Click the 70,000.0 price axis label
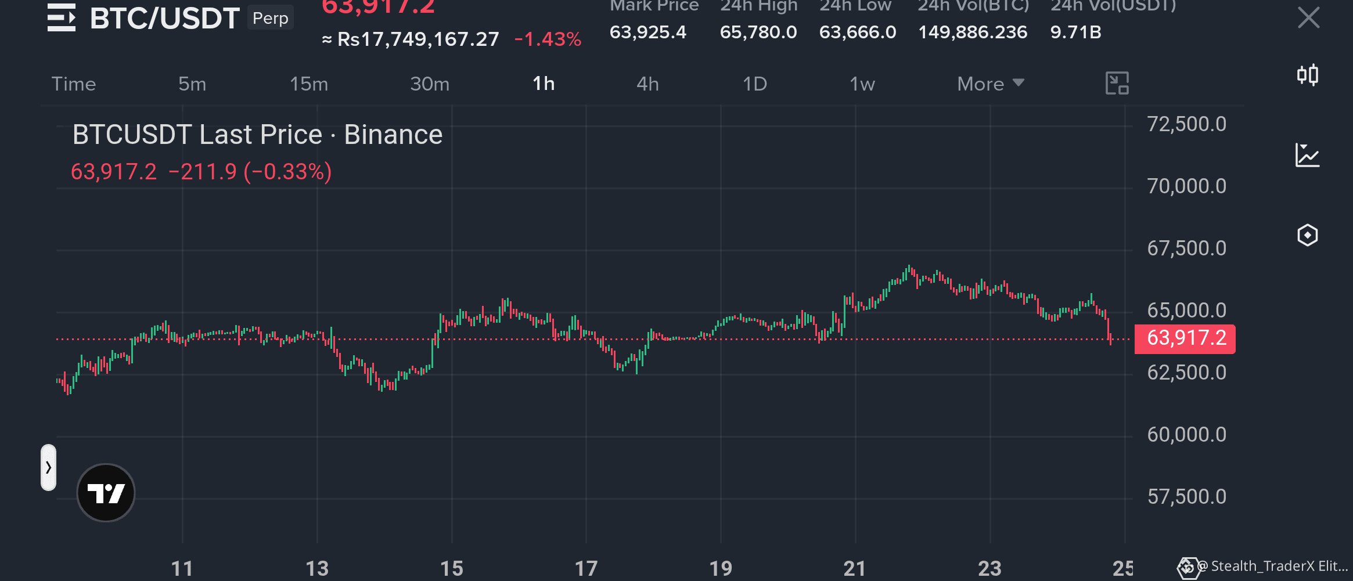The image size is (1353, 581). (1187, 186)
